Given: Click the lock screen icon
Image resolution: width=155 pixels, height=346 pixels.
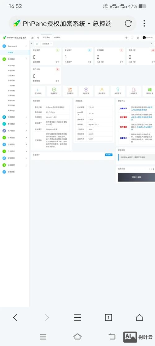Looking at the screenshot, I should coord(138,38).
